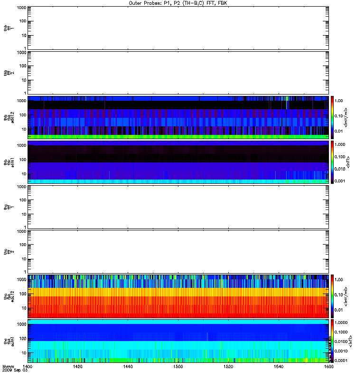
Task: Click the '<|mV/m|>' unit label beside thc edc12 color bar
Action: pyautogui.click(x=346, y=296)
